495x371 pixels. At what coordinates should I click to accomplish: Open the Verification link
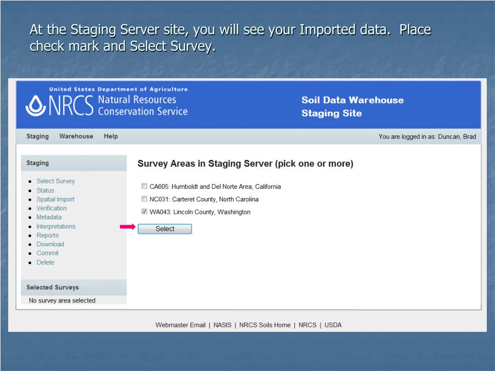[51, 208]
